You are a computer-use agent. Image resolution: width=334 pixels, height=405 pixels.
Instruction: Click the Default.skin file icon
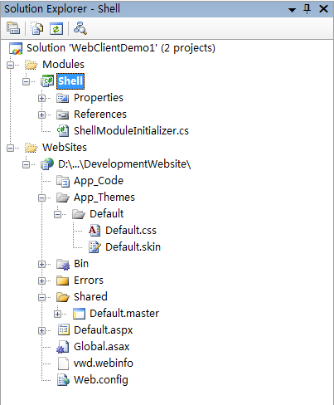tap(94, 247)
